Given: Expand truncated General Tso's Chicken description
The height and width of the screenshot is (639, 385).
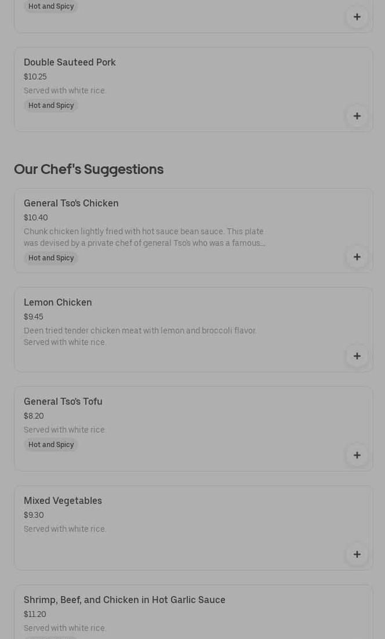Looking at the screenshot, I should coord(144,237).
